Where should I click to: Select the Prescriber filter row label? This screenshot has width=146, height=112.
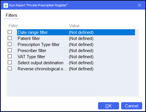[x=32, y=51]
